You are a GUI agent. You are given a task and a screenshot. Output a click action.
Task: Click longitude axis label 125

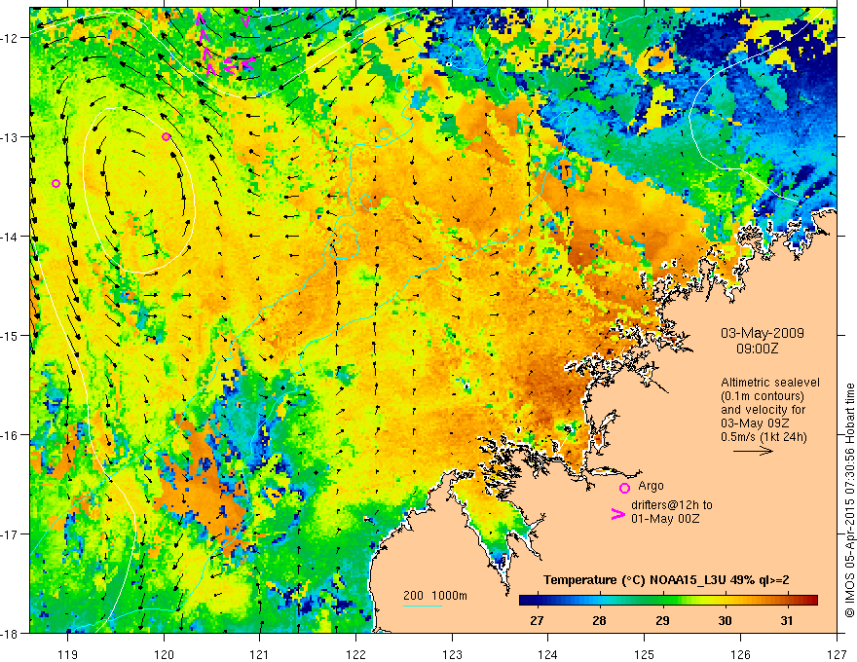click(x=644, y=654)
